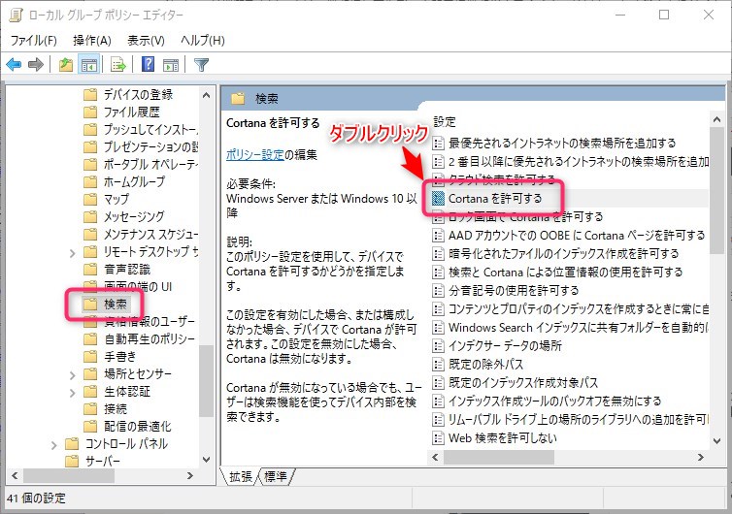Click the app scroll icon in title bar
Image resolution: width=732 pixels, height=514 pixels.
[x=16, y=15]
